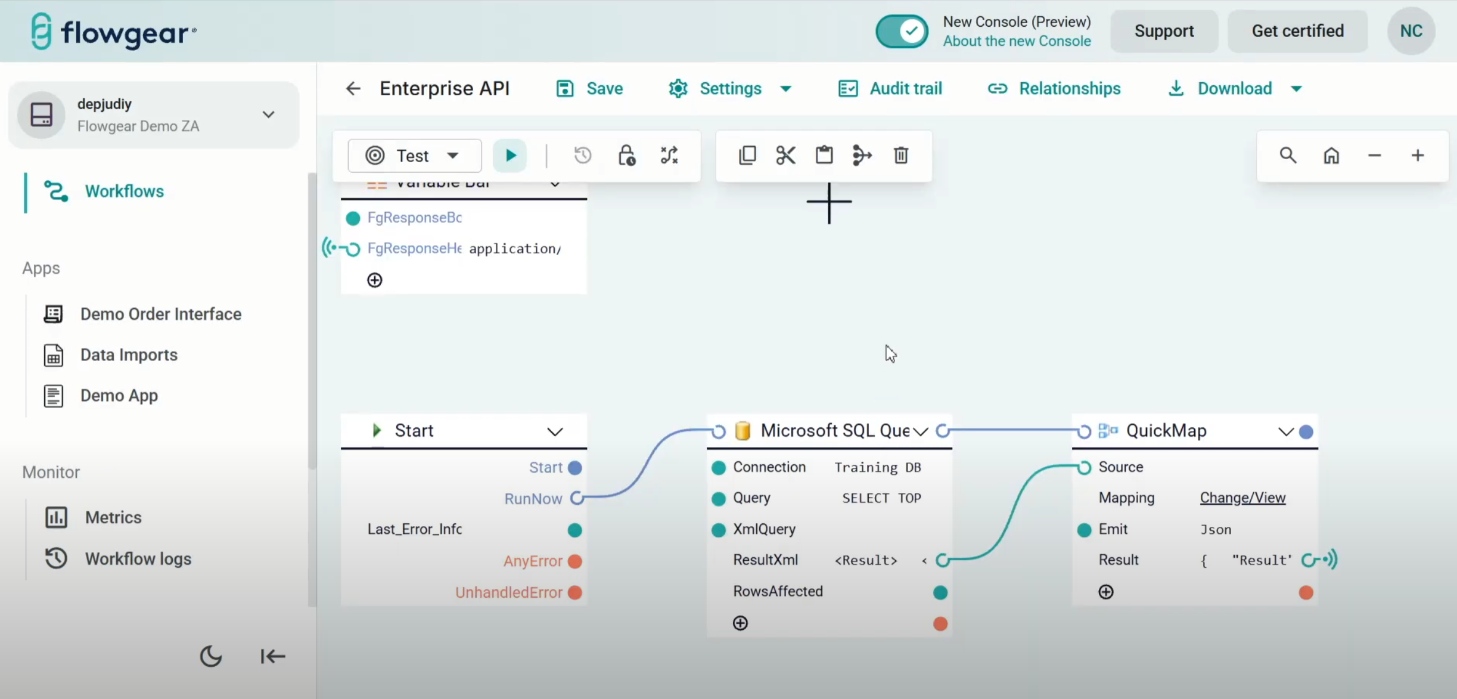Run the workflow with play button
Image resolution: width=1457 pixels, height=699 pixels.
click(510, 156)
